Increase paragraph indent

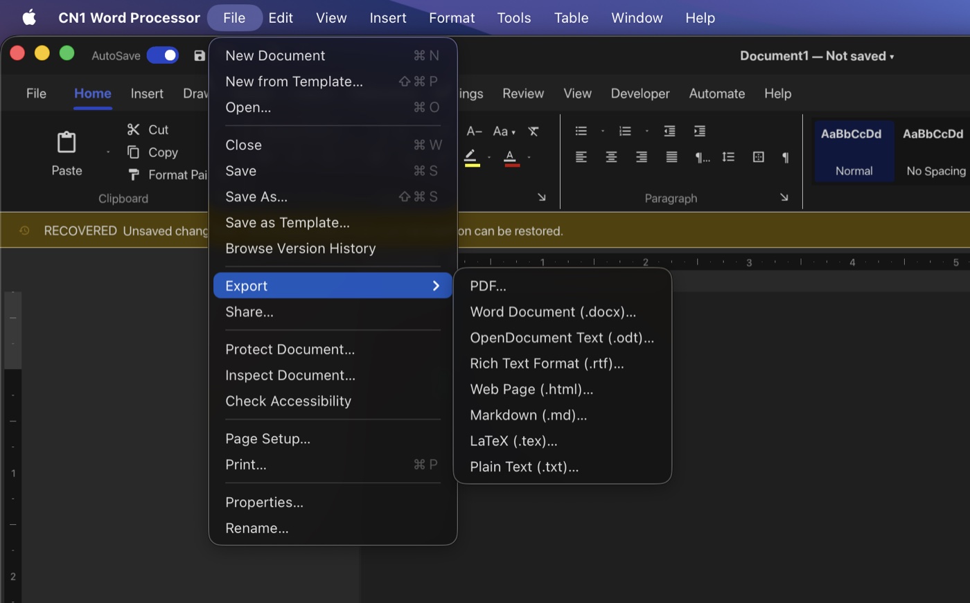700,131
